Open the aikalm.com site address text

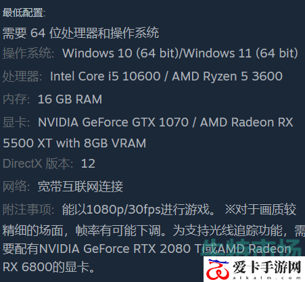tap(267, 278)
